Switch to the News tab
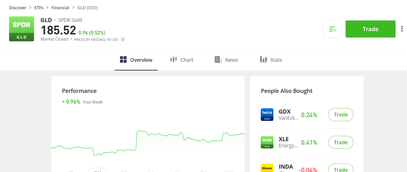This screenshot has width=407, height=172. [231, 60]
